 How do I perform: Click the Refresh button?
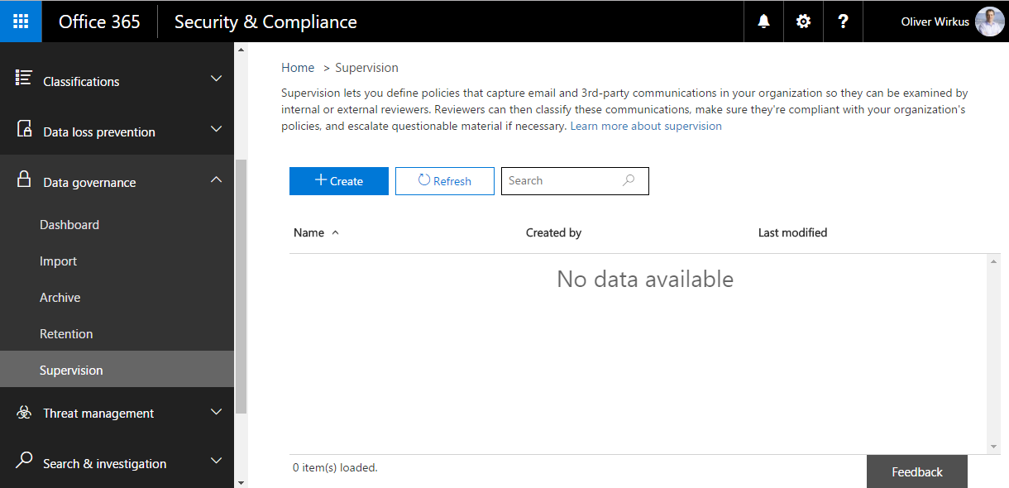click(445, 181)
